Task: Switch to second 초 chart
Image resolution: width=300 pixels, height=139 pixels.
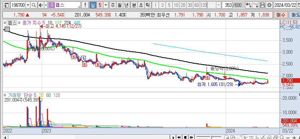Action: click(141, 5)
